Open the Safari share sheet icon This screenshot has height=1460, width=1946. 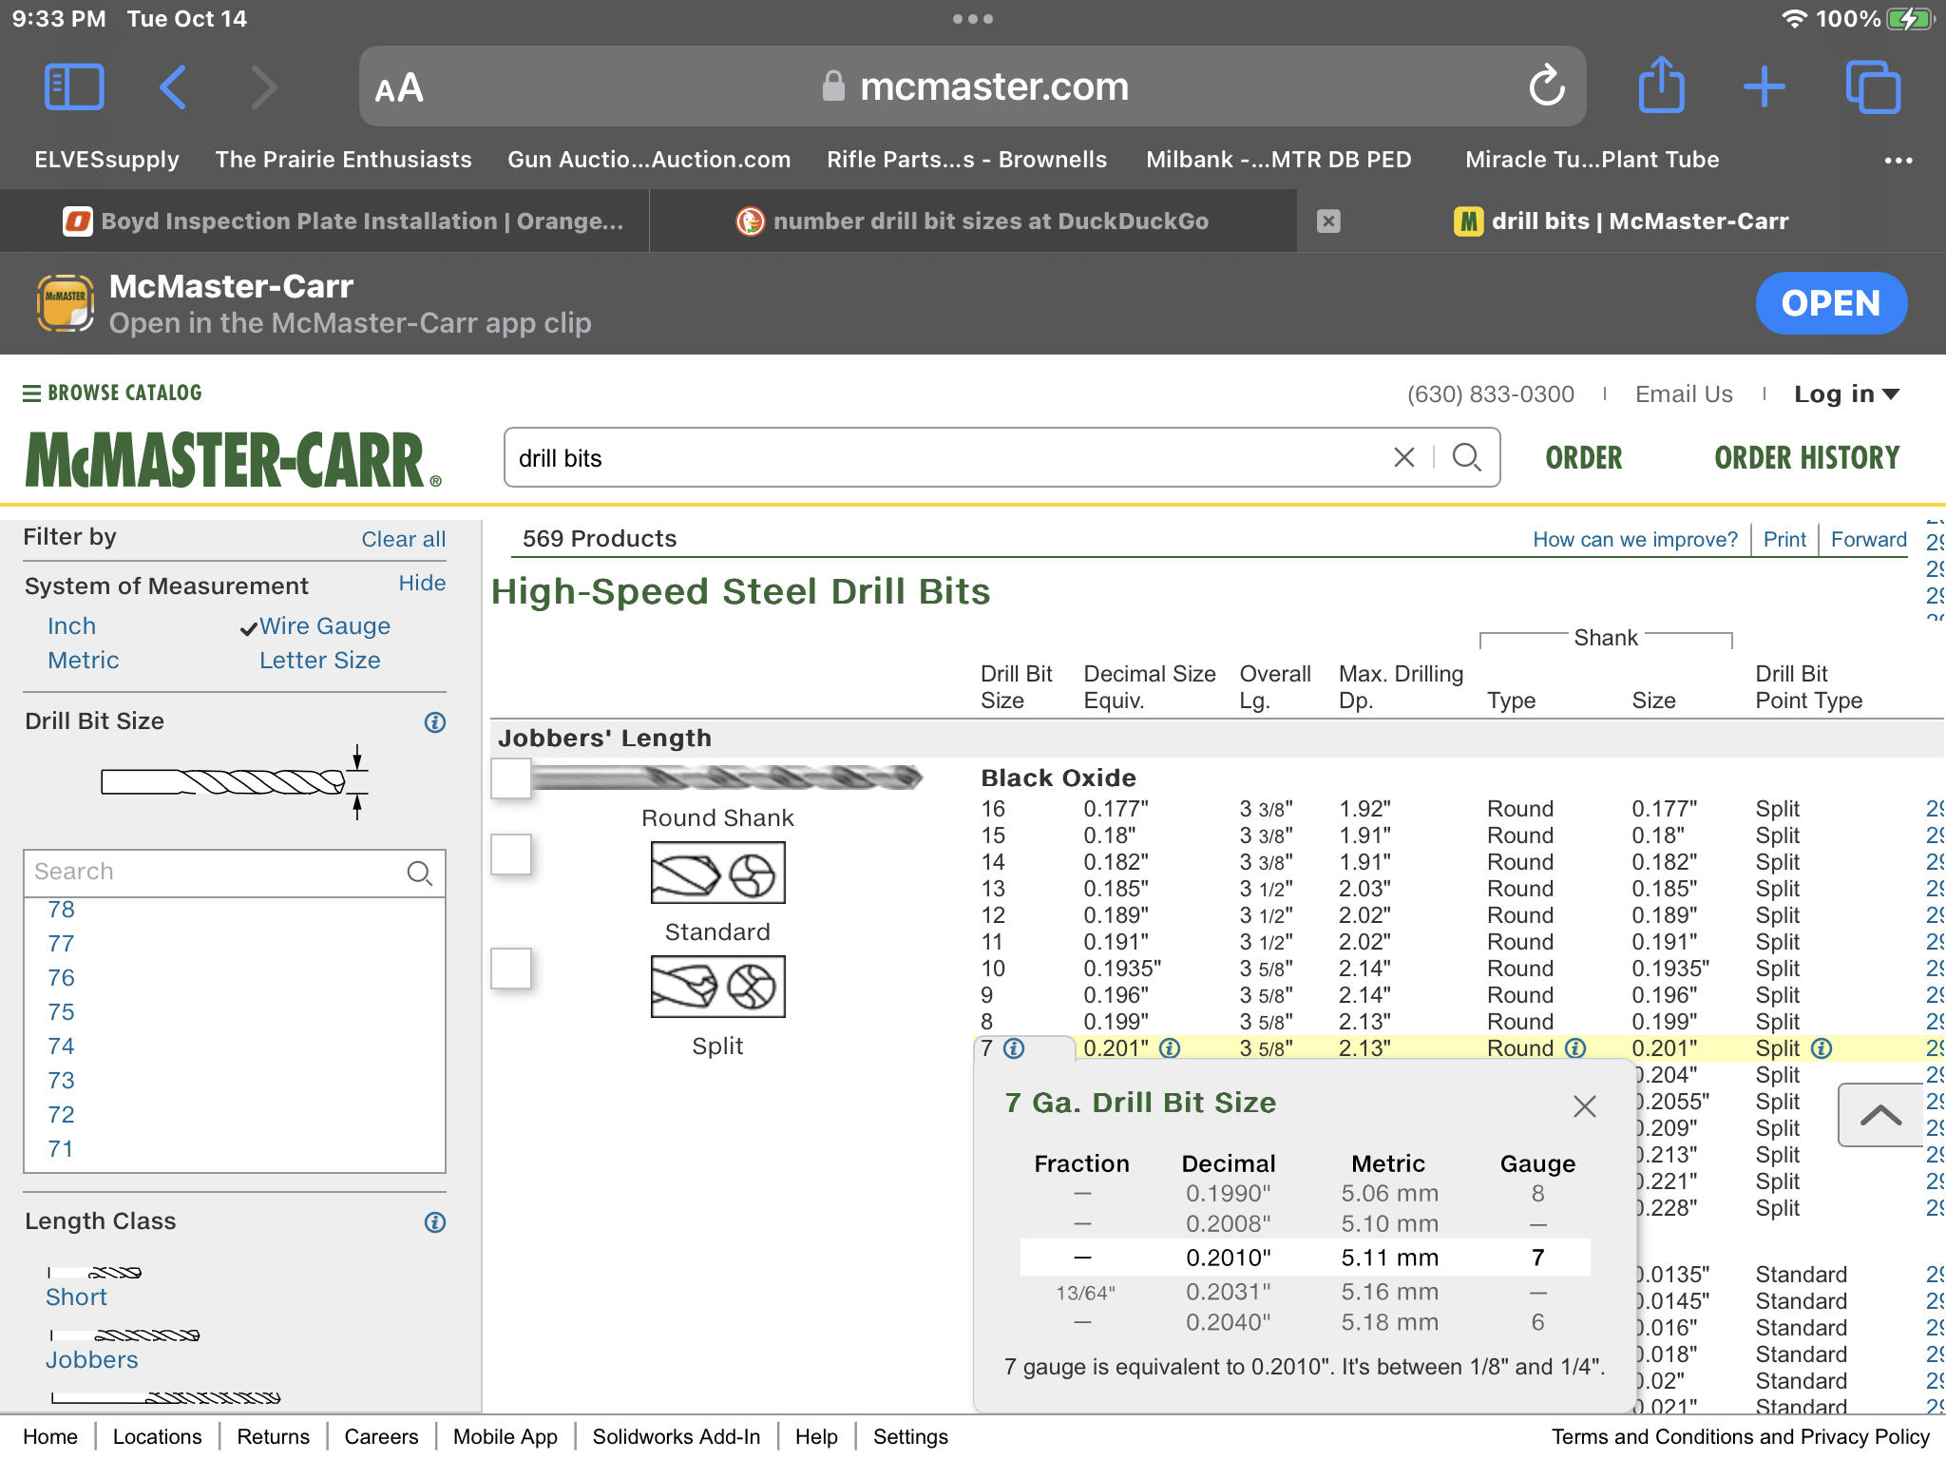click(x=1661, y=87)
